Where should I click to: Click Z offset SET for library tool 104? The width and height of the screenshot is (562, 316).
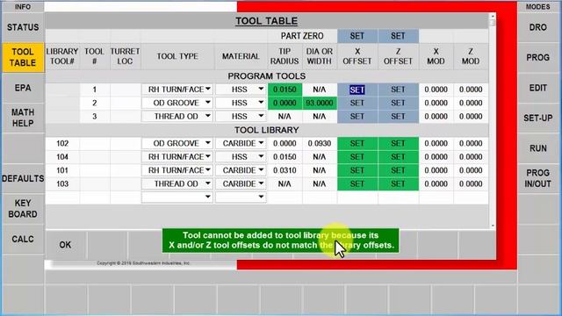click(x=398, y=157)
